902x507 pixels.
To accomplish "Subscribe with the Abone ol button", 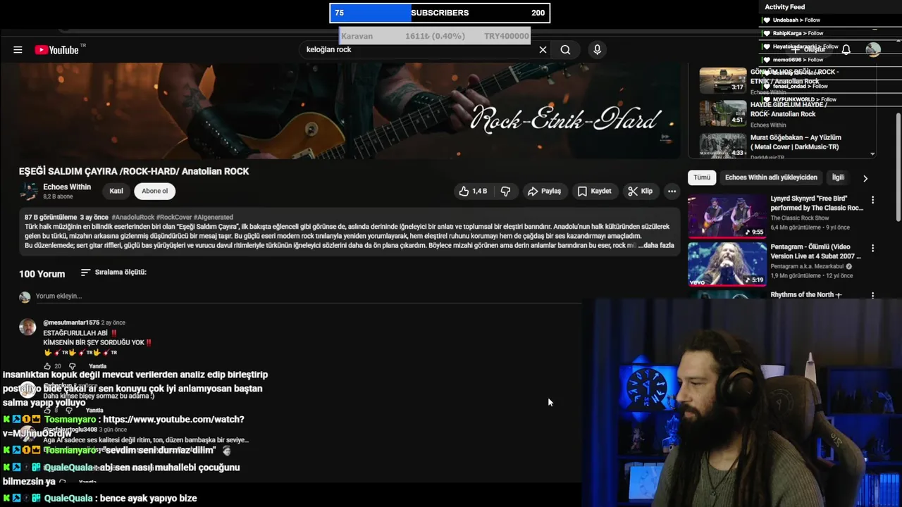I will tap(155, 191).
